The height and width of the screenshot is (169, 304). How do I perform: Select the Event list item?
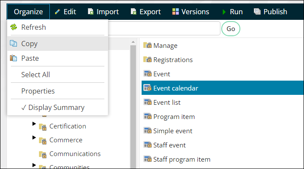tap(167, 103)
